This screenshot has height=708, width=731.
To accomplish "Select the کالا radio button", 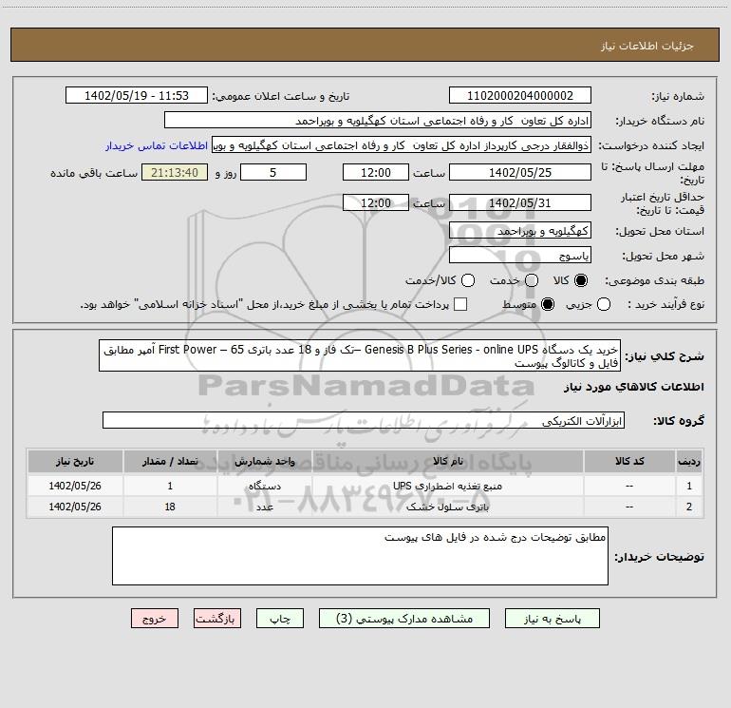I will click(x=581, y=280).
